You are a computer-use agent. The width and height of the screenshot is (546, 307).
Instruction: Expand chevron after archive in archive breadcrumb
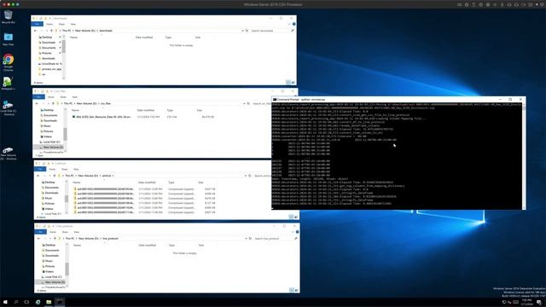(x=113, y=176)
